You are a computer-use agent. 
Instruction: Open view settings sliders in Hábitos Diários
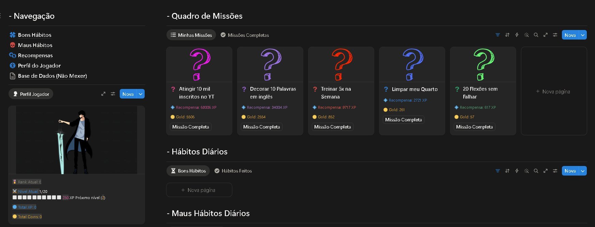555,171
